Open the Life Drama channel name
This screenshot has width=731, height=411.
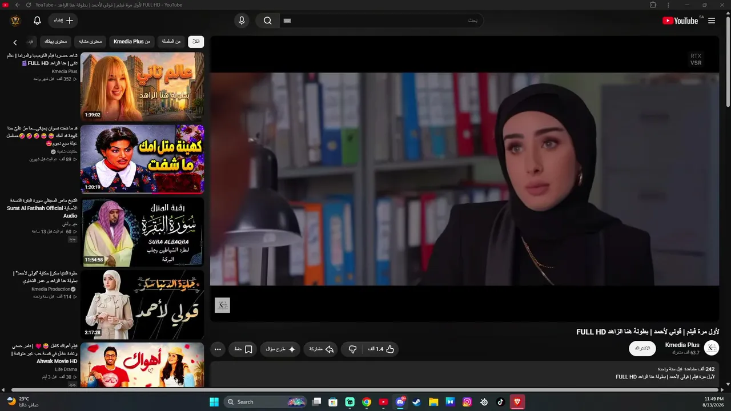pos(66,369)
